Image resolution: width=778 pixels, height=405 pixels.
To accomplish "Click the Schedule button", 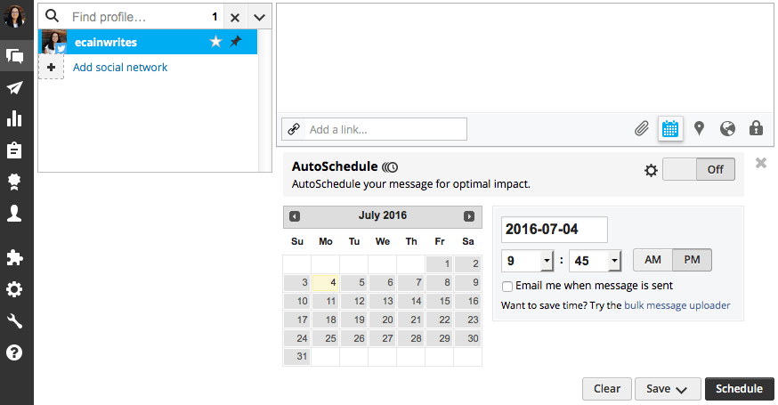I will point(739,389).
